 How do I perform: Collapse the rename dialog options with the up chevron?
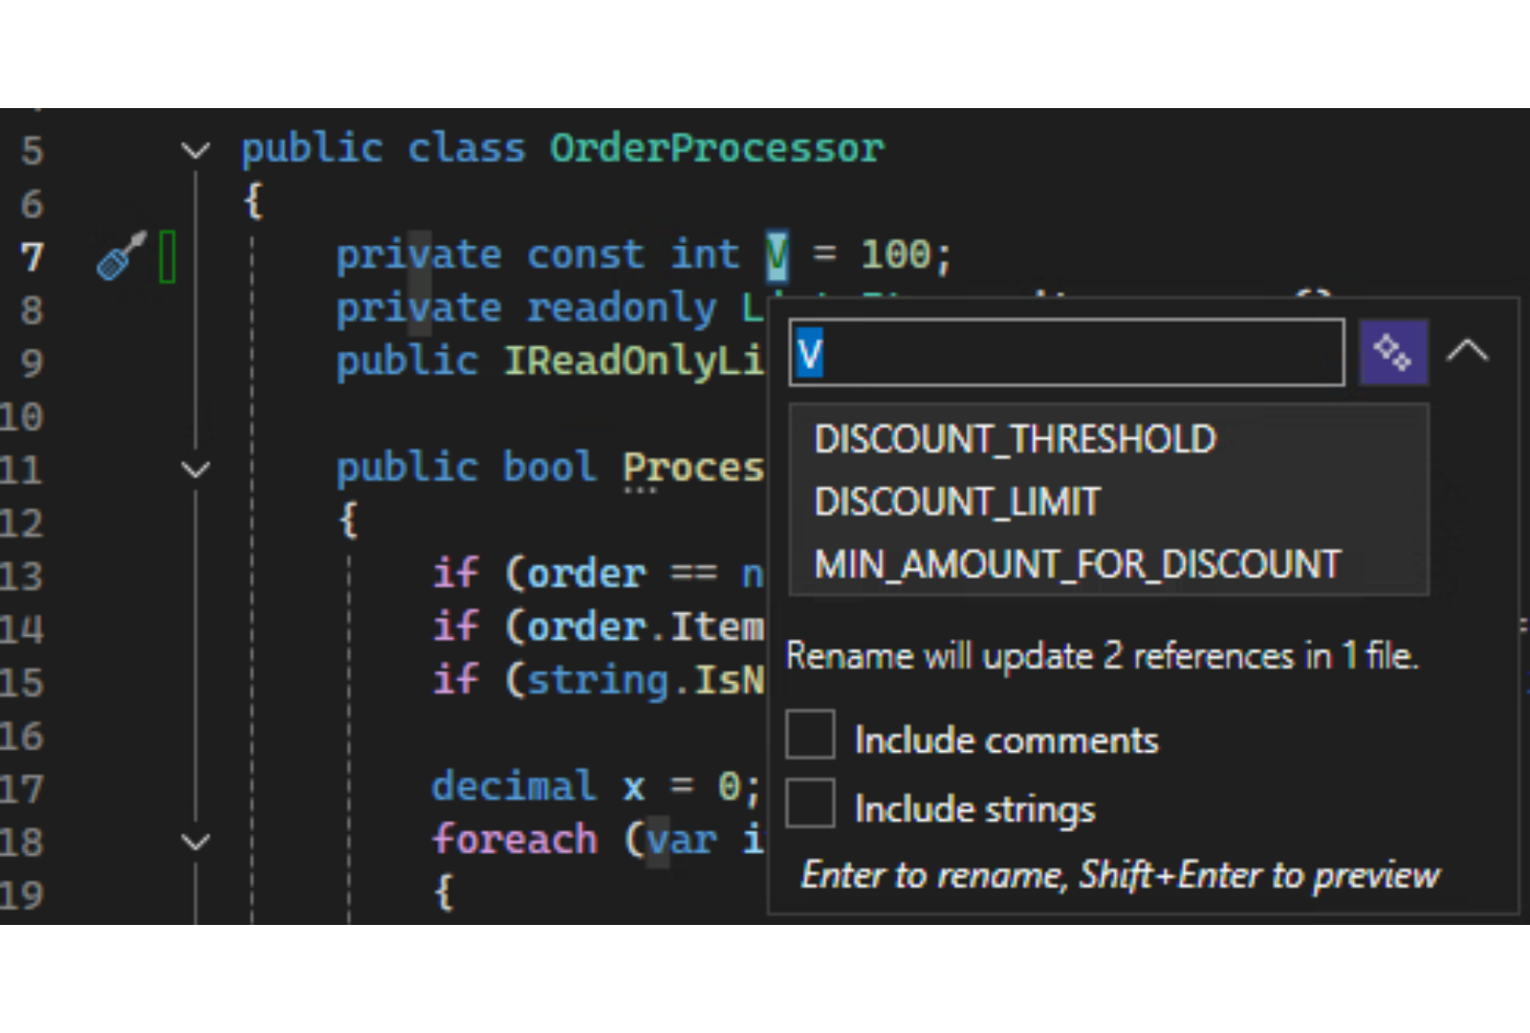1467,351
